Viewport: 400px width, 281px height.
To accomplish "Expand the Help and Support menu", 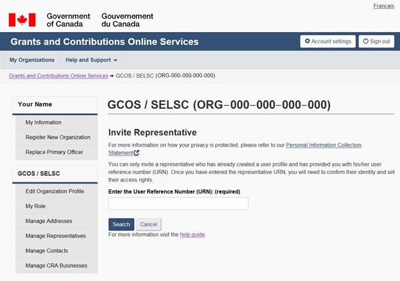I will point(92,60).
